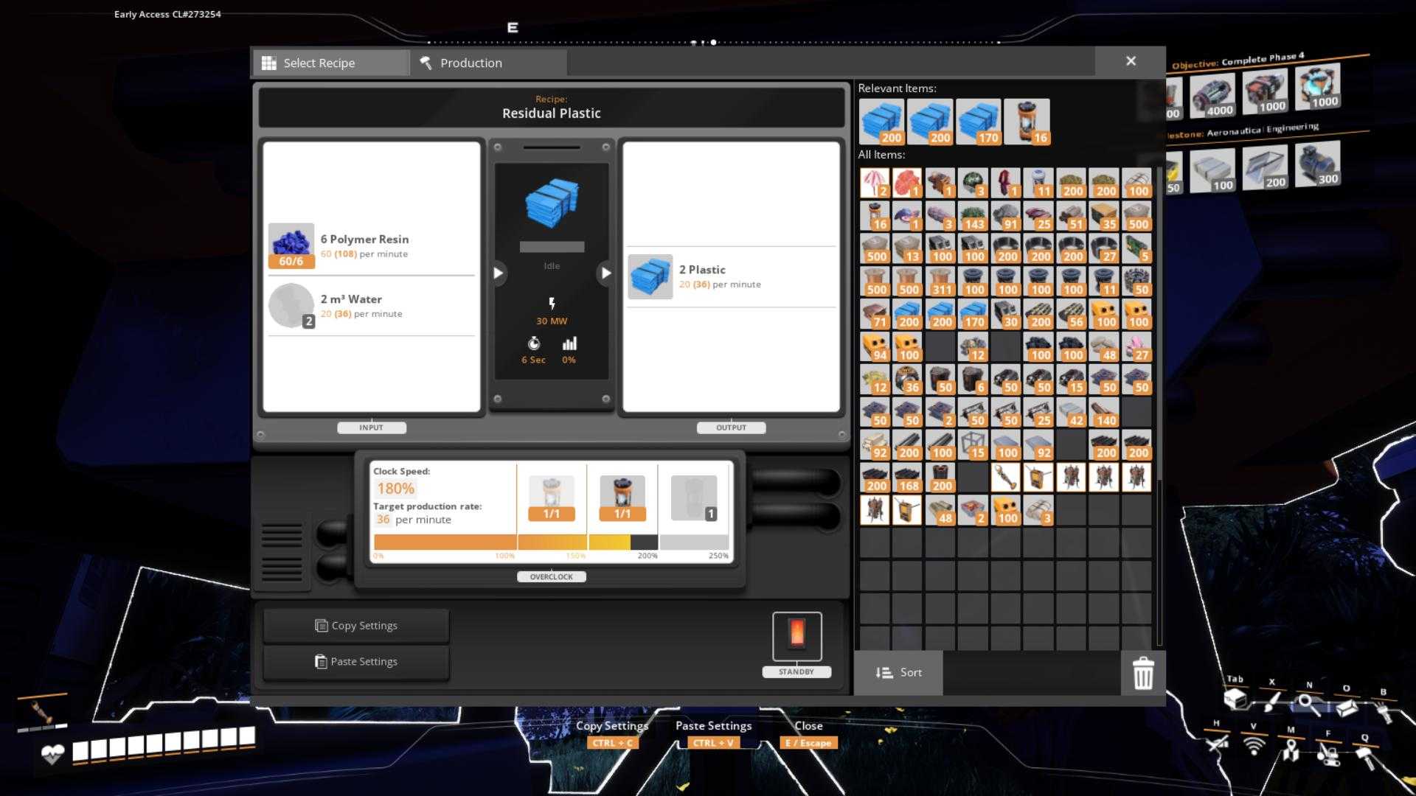Screen dimensions: 1416x796
Task: Click the Objective: Complete Phase 4 text
Action: [1238, 60]
